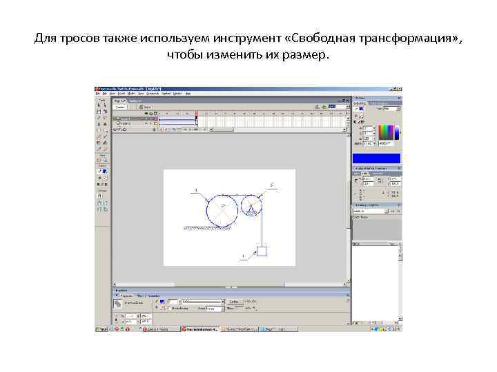Toggle the purple outline square of top layer
This screenshot has height=372, width=497.
(x=155, y=118)
